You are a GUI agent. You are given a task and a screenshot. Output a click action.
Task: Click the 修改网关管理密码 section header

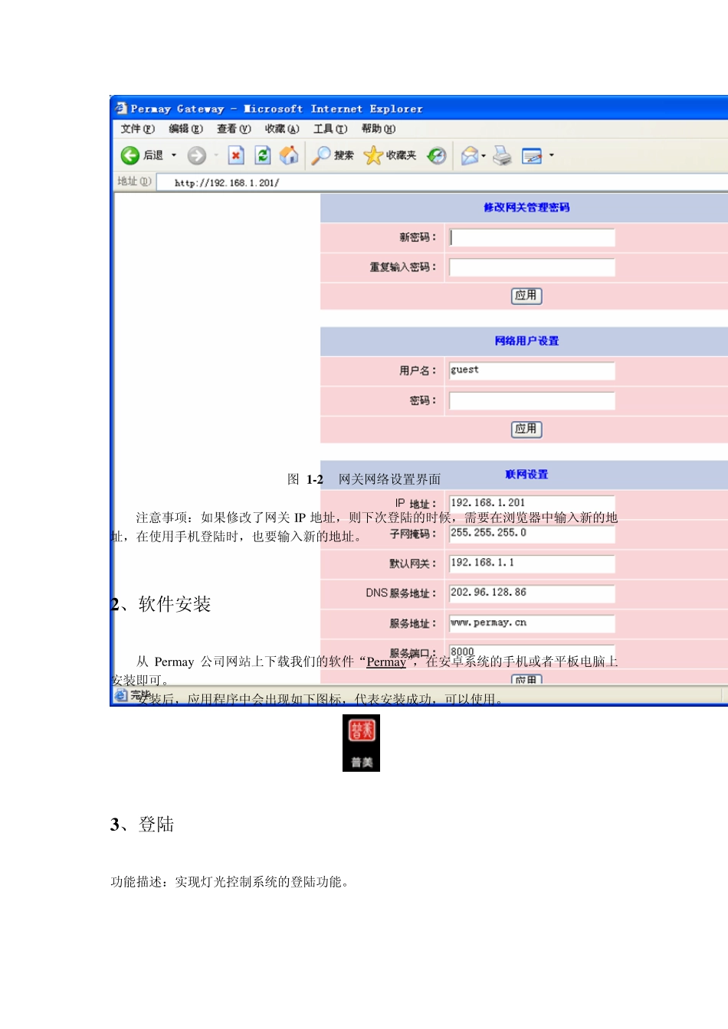526,207
